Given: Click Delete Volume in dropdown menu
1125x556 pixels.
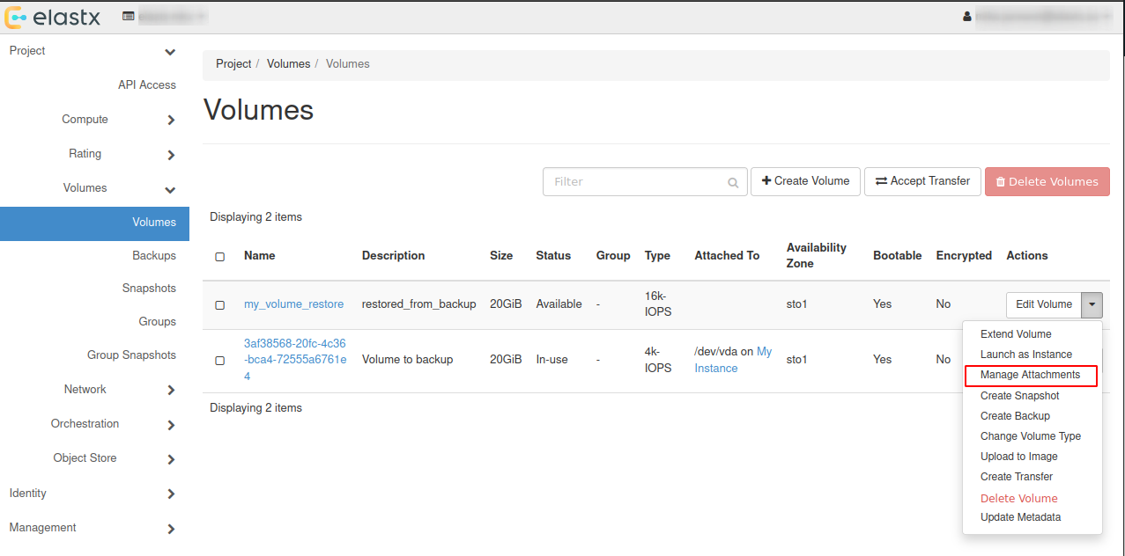Looking at the screenshot, I should pos(1018,498).
